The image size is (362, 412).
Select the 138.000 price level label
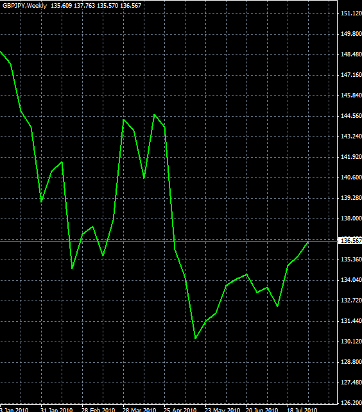click(x=351, y=218)
